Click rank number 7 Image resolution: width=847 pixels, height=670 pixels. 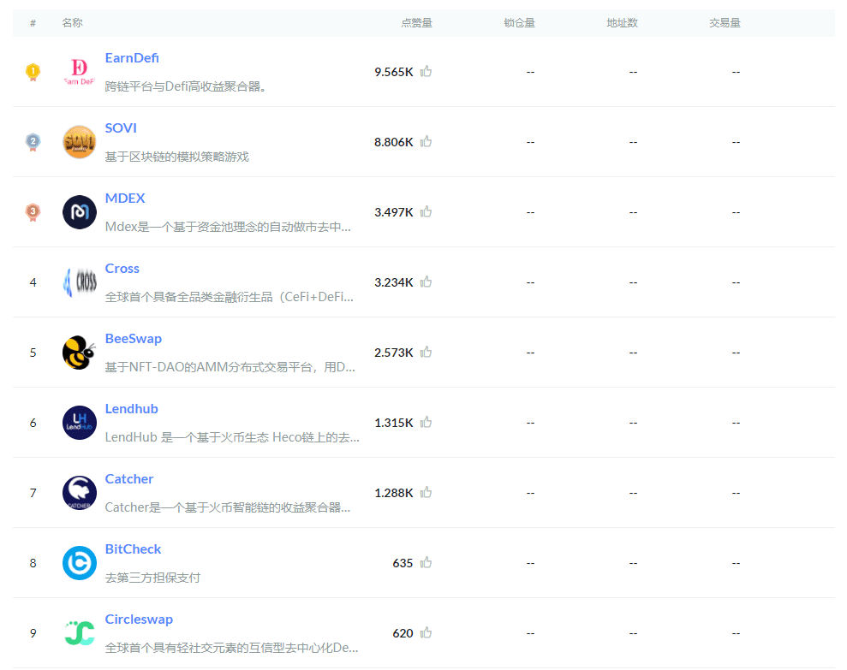point(33,493)
